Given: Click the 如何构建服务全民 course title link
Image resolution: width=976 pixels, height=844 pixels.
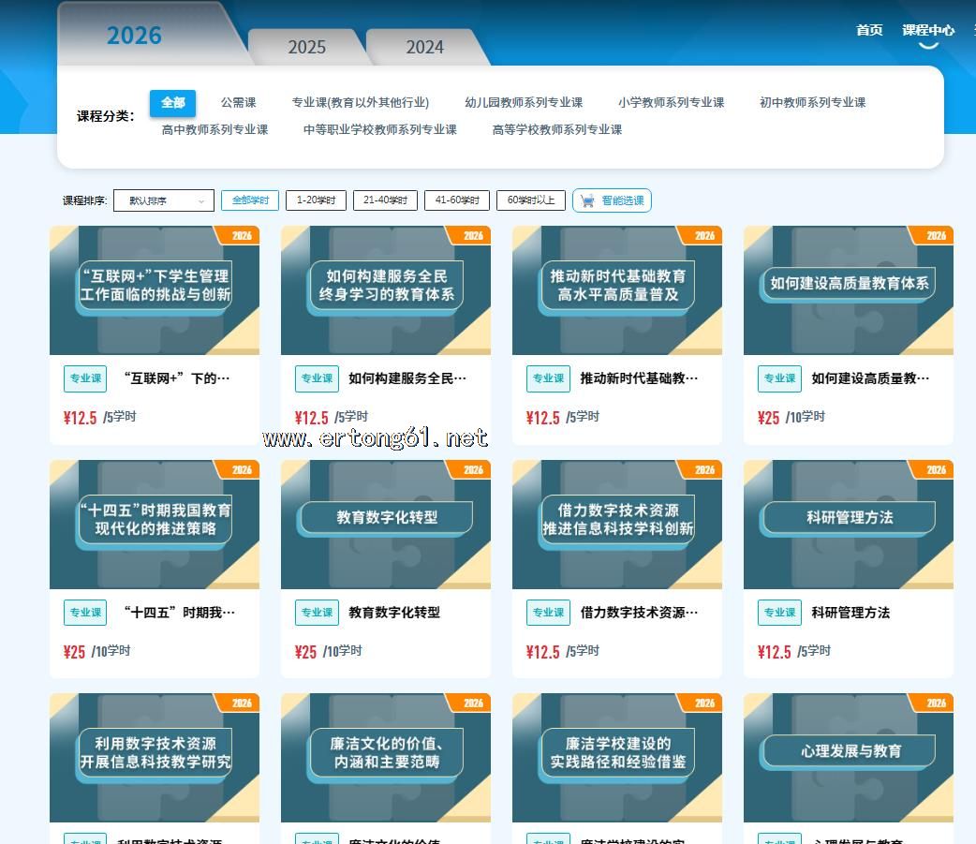Looking at the screenshot, I should (407, 378).
